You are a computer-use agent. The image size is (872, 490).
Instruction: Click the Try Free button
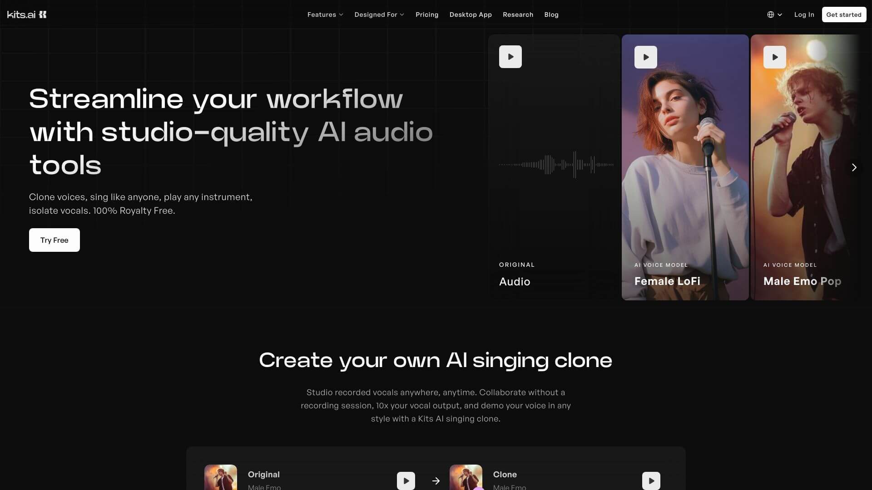pos(54,240)
